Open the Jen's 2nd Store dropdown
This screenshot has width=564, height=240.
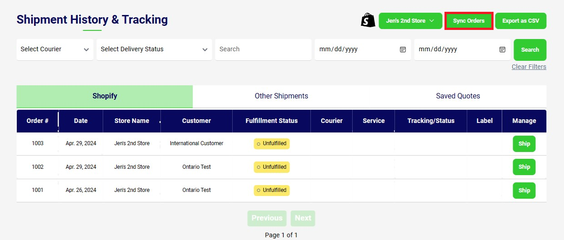click(410, 21)
